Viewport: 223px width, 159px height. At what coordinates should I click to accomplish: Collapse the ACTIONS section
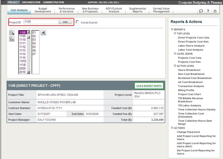pyautogui.click(x=172, y=128)
